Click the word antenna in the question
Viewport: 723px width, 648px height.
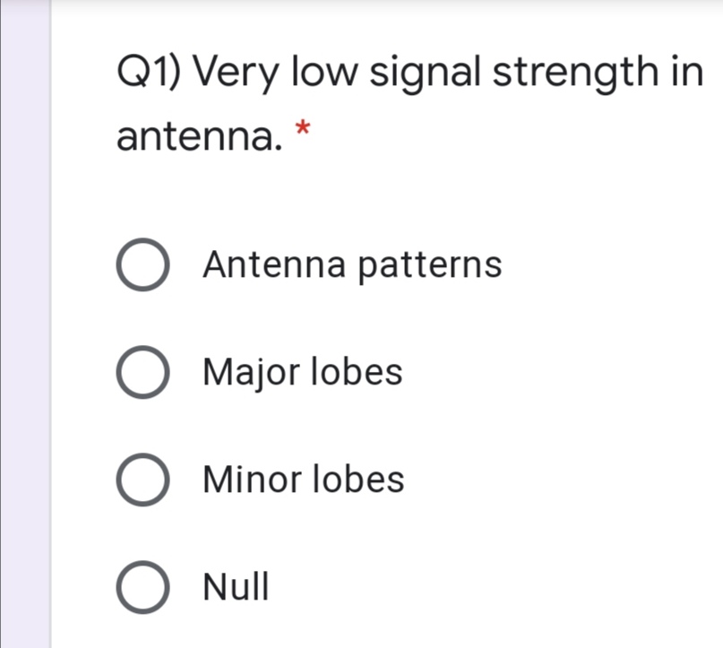click(x=194, y=136)
